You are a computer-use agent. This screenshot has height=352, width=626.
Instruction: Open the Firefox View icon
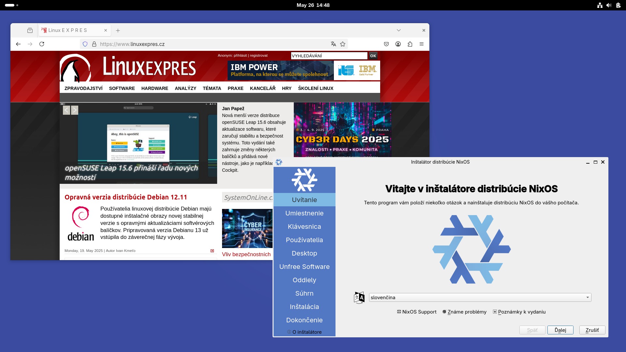click(30, 30)
